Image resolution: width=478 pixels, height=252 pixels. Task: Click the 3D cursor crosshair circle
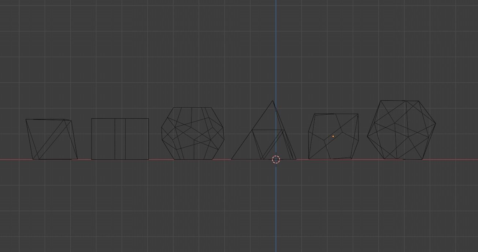[x=276, y=159]
